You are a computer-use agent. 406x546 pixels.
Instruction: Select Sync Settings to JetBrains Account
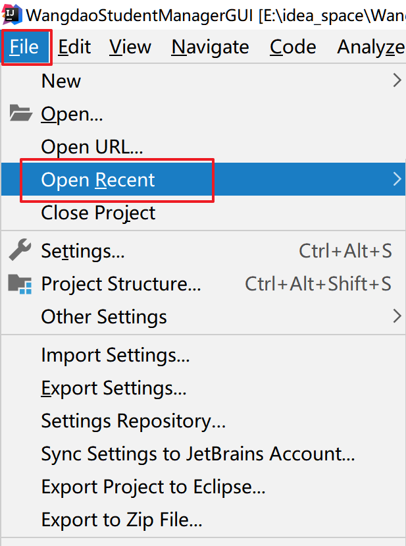coord(197,454)
